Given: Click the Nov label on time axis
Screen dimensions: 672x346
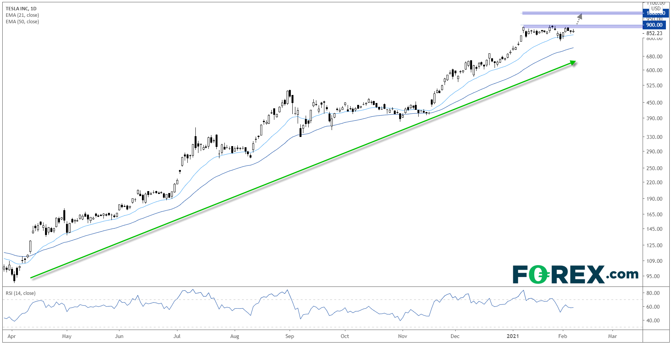Looking at the screenshot, I should click(x=403, y=336).
